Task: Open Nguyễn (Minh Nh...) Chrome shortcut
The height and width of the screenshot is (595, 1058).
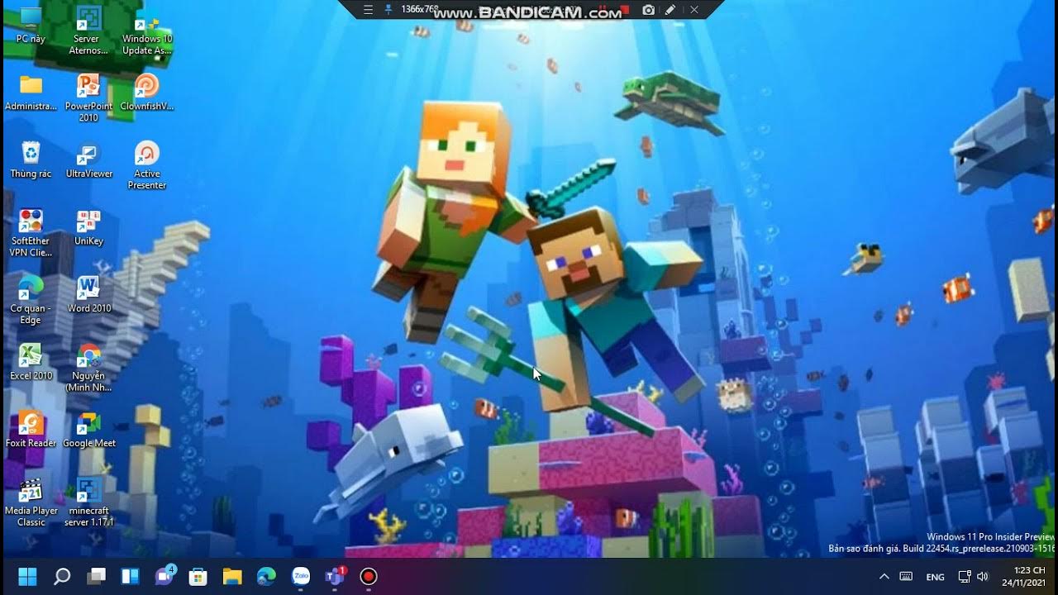Action: (x=88, y=368)
